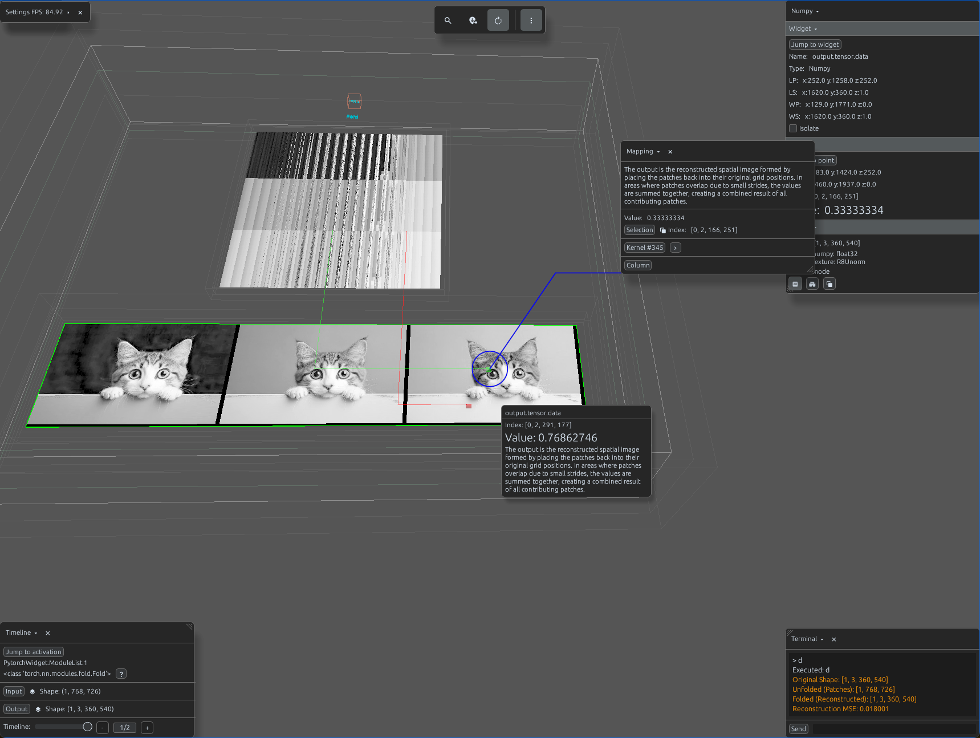Click the Jump to activation button

click(34, 652)
